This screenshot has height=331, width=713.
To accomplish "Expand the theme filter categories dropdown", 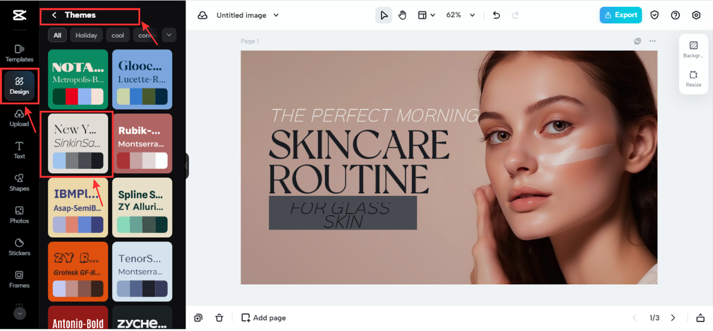I will [x=169, y=35].
